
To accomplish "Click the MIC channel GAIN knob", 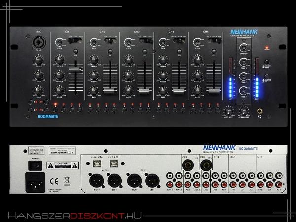I will tap(38, 91).
